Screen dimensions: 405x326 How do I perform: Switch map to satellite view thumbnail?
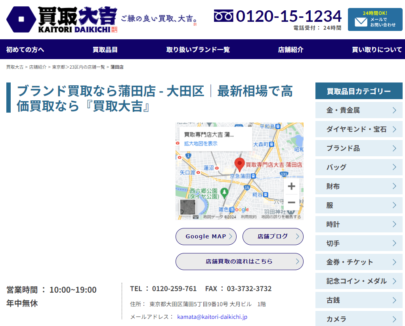pos(187,207)
